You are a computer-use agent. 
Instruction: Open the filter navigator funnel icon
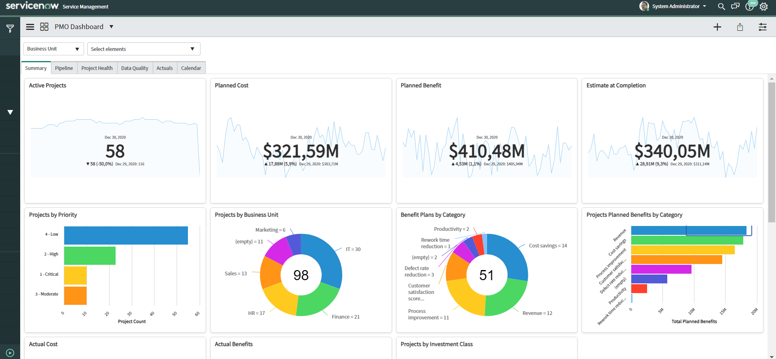click(10, 28)
